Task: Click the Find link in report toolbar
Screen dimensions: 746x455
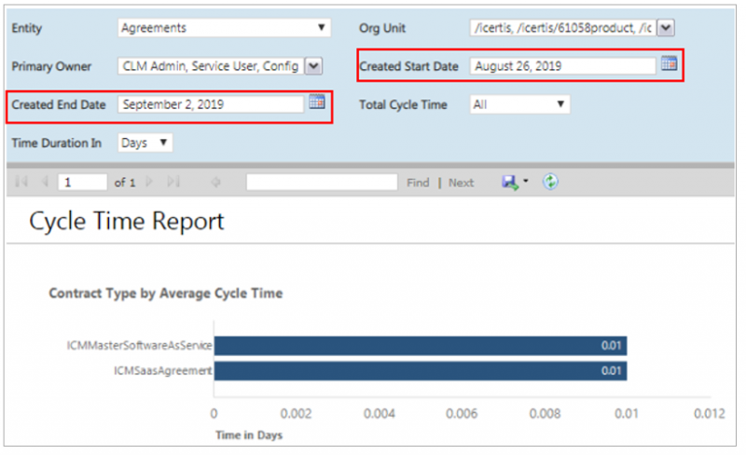Action: 418,183
